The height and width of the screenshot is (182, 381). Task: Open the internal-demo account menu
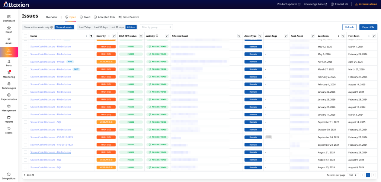point(366,4)
